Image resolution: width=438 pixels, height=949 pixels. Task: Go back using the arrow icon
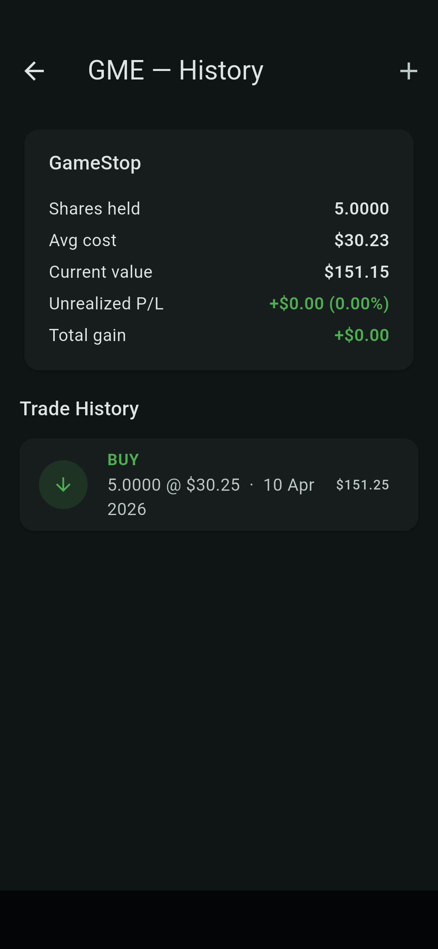point(34,71)
